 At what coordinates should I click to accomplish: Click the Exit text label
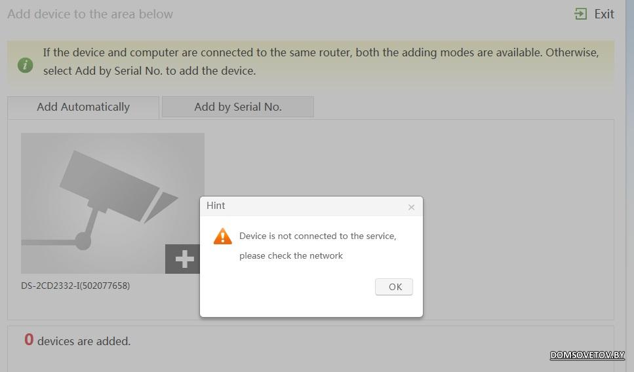(x=604, y=14)
